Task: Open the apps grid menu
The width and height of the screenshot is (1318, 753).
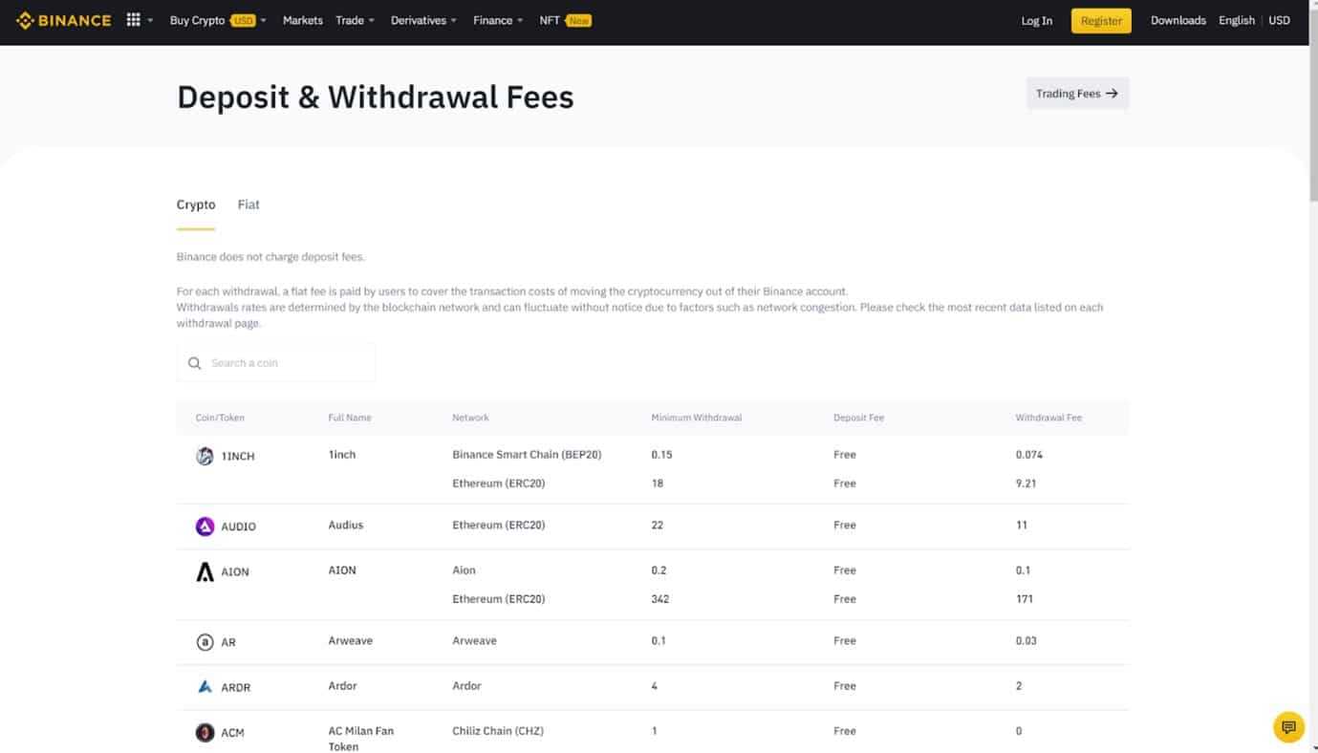Action: point(134,19)
